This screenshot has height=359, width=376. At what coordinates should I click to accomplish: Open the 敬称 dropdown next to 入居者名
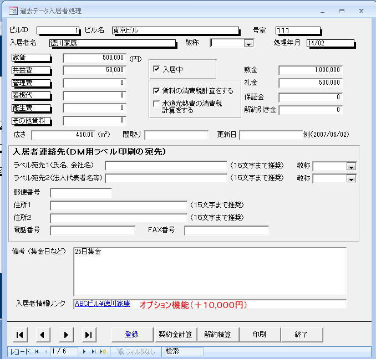(248, 43)
